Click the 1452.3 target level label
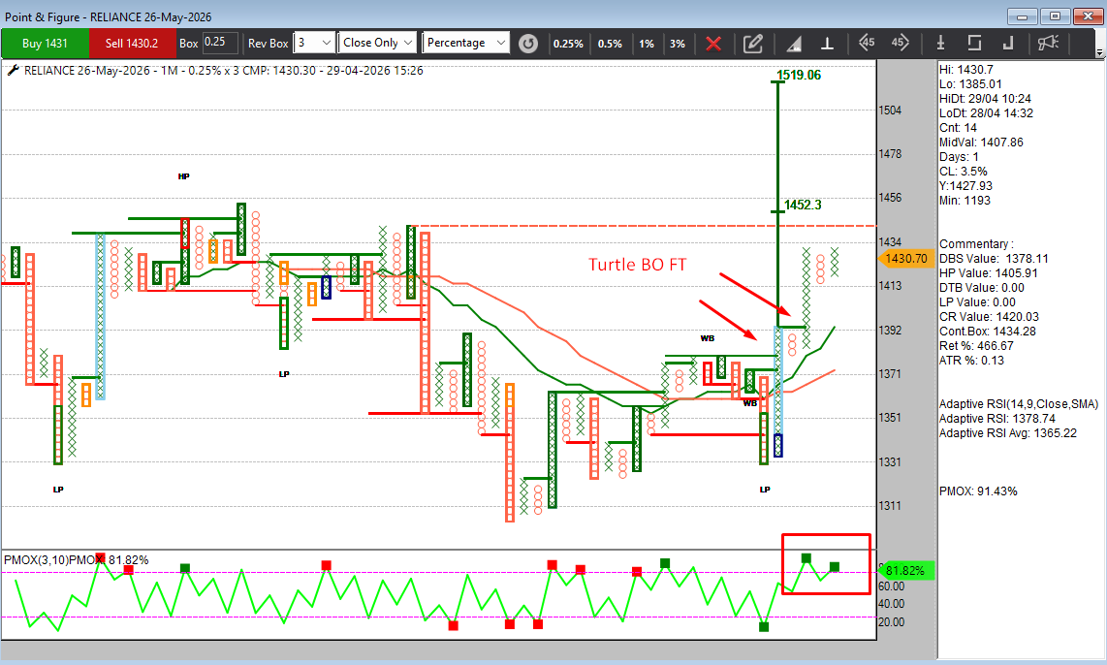 tap(804, 205)
